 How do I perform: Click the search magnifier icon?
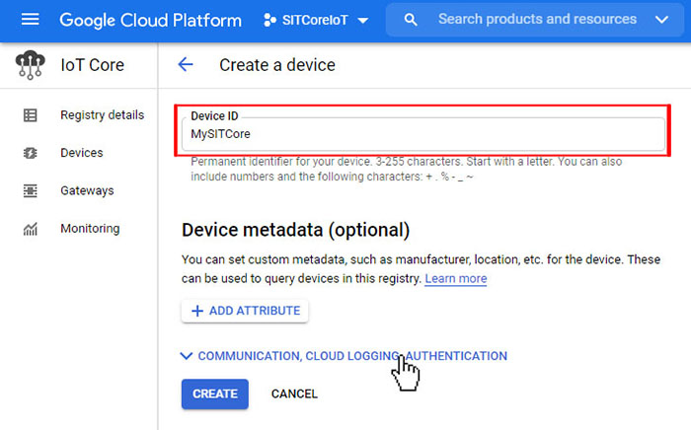411,20
